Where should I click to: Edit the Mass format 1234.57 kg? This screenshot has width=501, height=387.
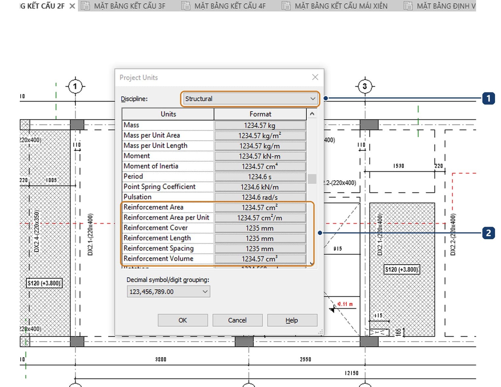[x=260, y=125]
